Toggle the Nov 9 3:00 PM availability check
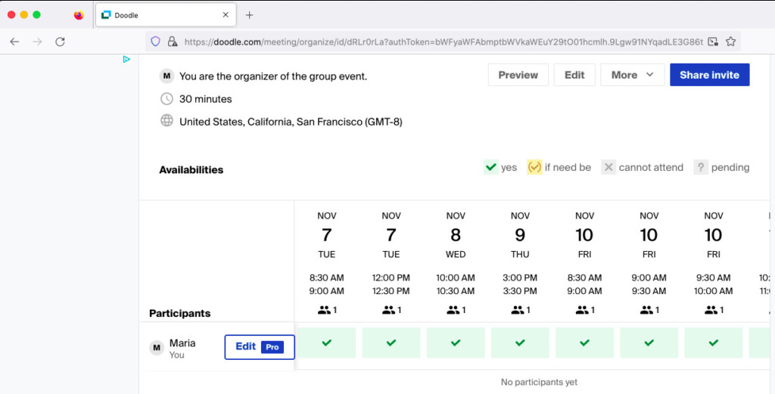The width and height of the screenshot is (775, 394). coord(520,343)
